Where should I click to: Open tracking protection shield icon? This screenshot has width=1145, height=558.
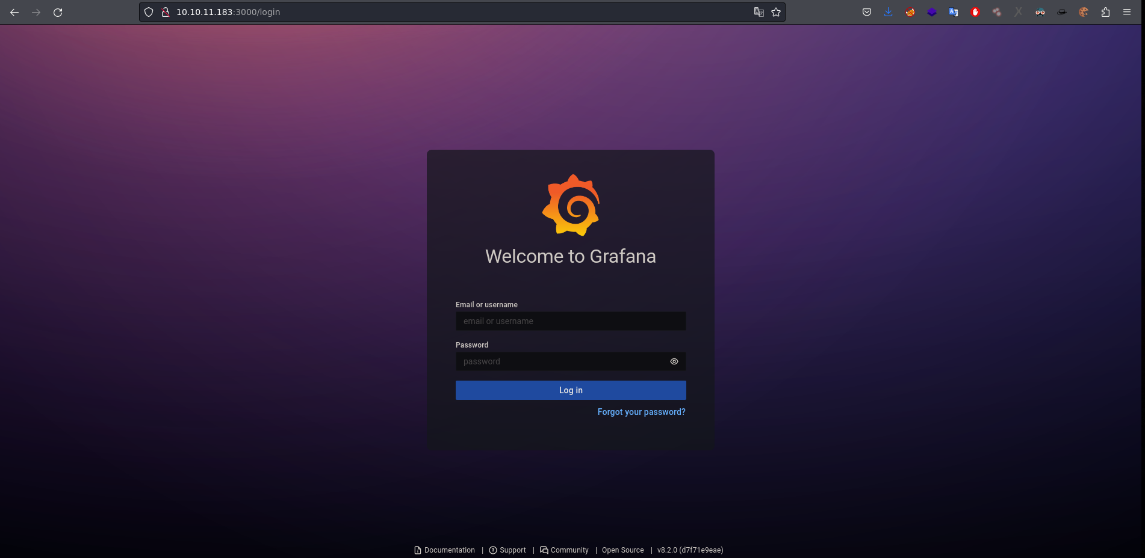[x=149, y=12]
